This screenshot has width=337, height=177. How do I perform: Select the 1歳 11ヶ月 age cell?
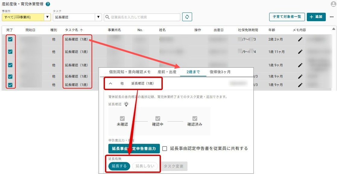pyautogui.click(x=276, y=52)
